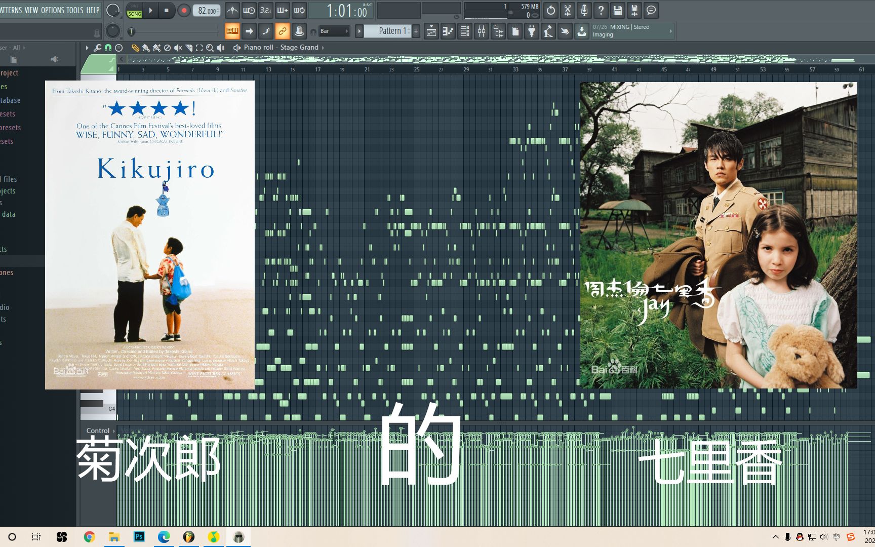Select the Select tool dashed box
The width and height of the screenshot is (875, 547).
click(x=199, y=48)
